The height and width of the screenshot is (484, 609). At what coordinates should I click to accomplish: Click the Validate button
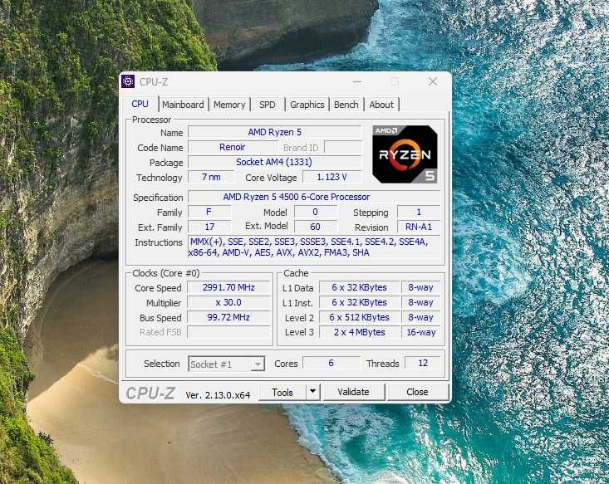click(353, 392)
